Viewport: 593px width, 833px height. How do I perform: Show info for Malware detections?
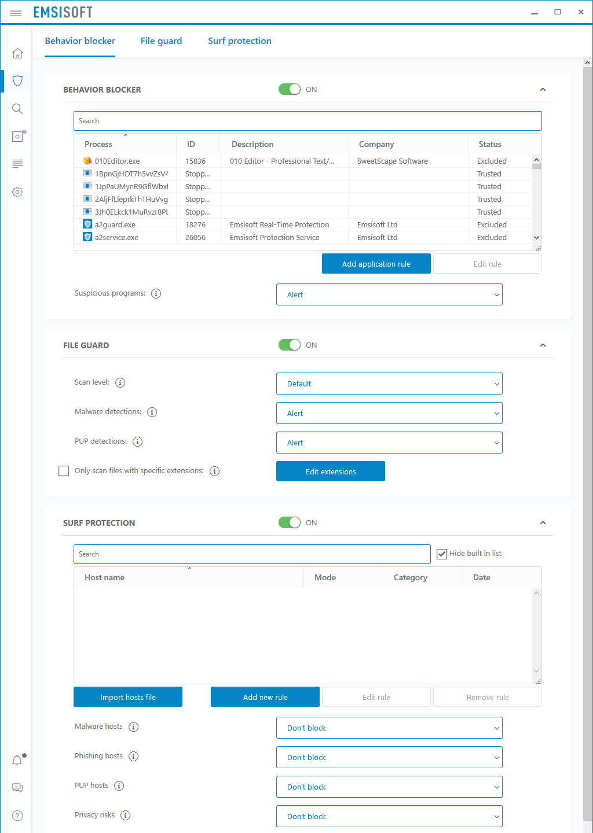[152, 412]
